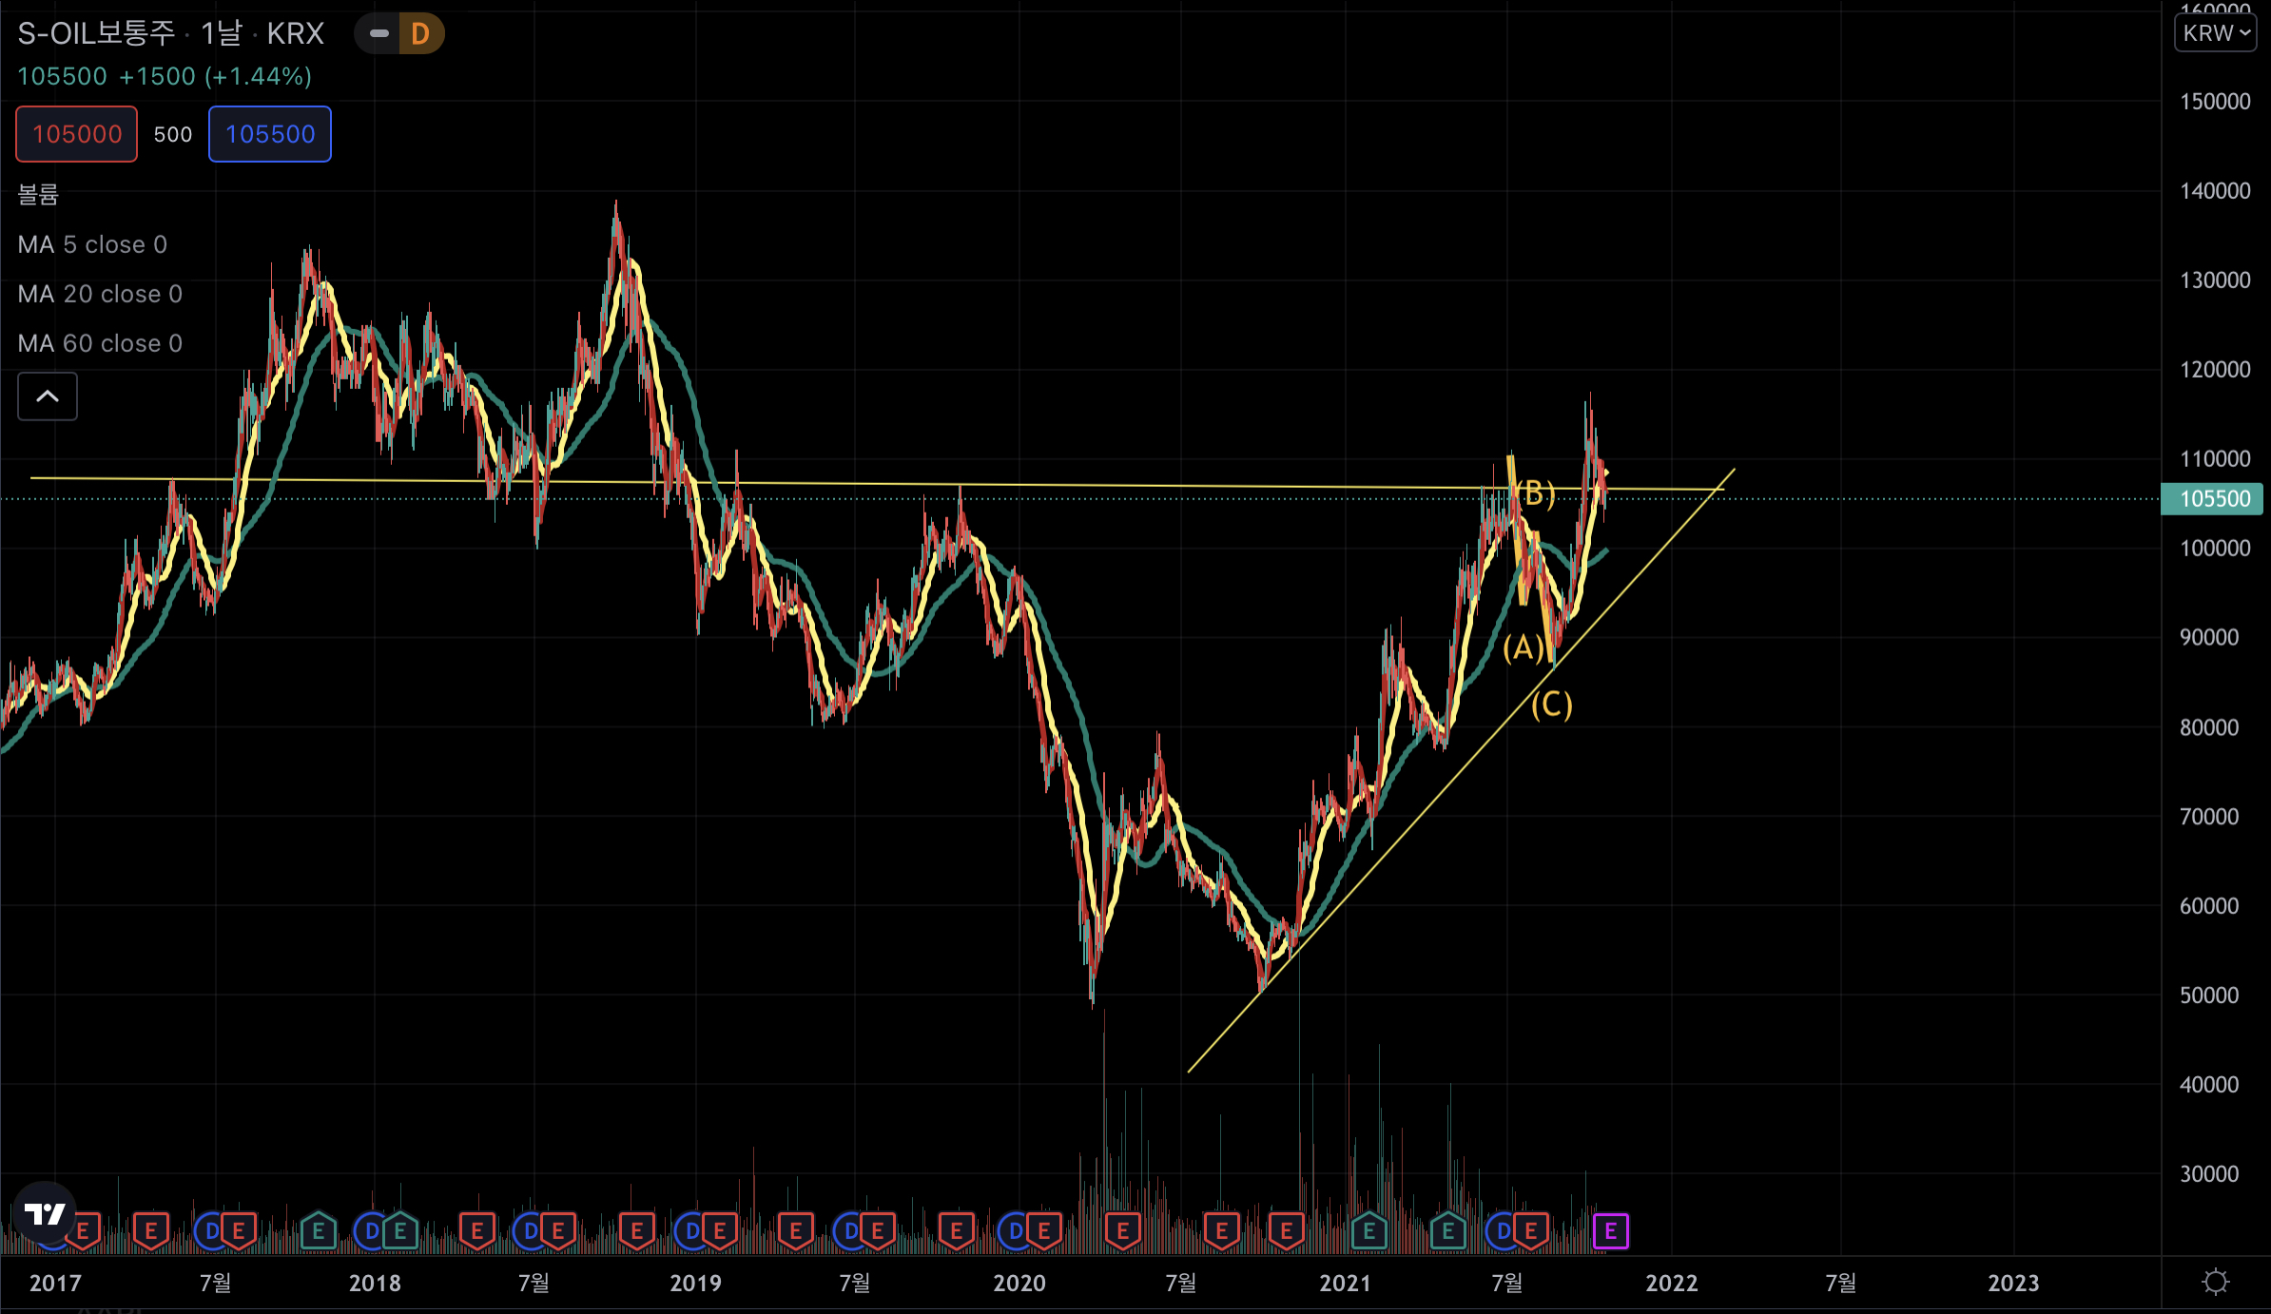The width and height of the screenshot is (2271, 1314).
Task: Click the blue 105500 buy price button
Action: [x=270, y=134]
